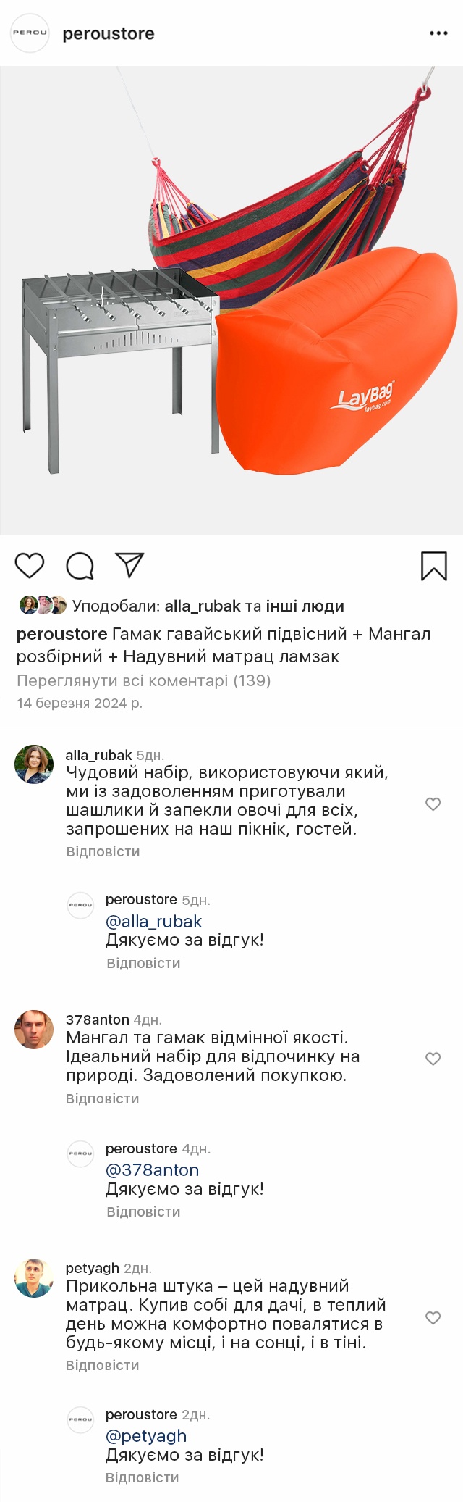Open peroustore profile avatar in header
Image resolution: width=463 pixels, height=1502 pixels.
[30, 33]
